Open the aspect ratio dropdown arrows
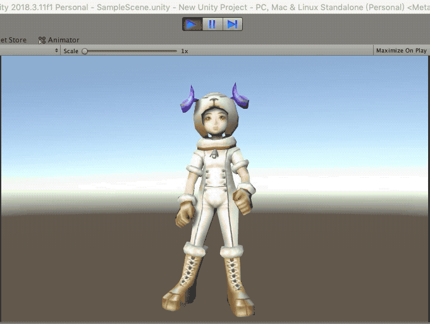This screenshot has height=324, width=430. click(x=56, y=51)
